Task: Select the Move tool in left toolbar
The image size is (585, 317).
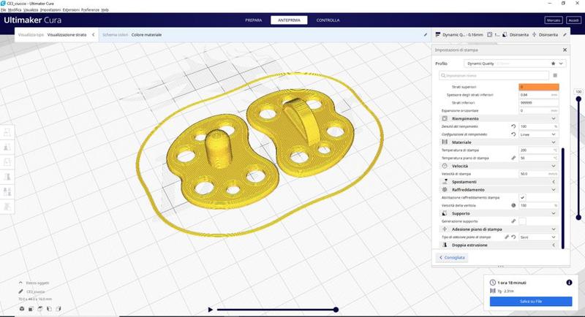Action: [x=7, y=132]
